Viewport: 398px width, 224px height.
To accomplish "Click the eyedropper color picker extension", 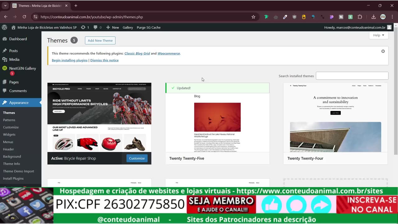I will pyautogui.click(x=285, y=17).
